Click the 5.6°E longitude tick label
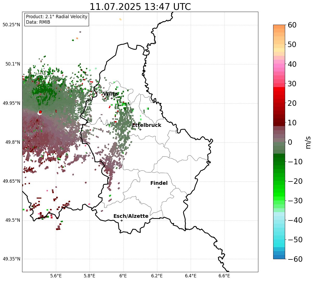The height and width of the screenshot is (281, 314). pos(56,276)
